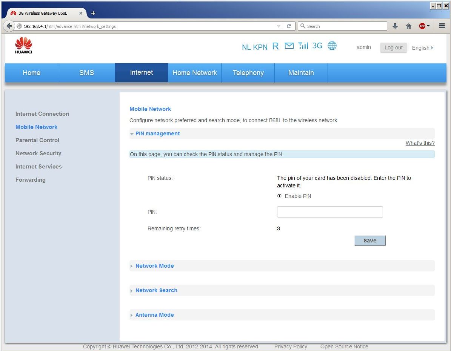451x351 pixels.
Task: Open the English language dropdown
Action: [x=423, y=48]
